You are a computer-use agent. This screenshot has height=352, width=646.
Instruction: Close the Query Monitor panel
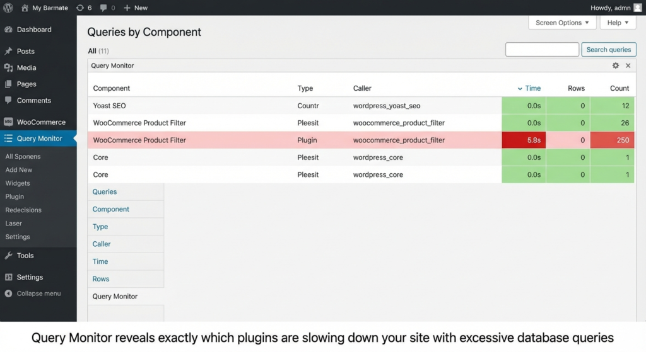pyautogui.click(x=628, y=65)
